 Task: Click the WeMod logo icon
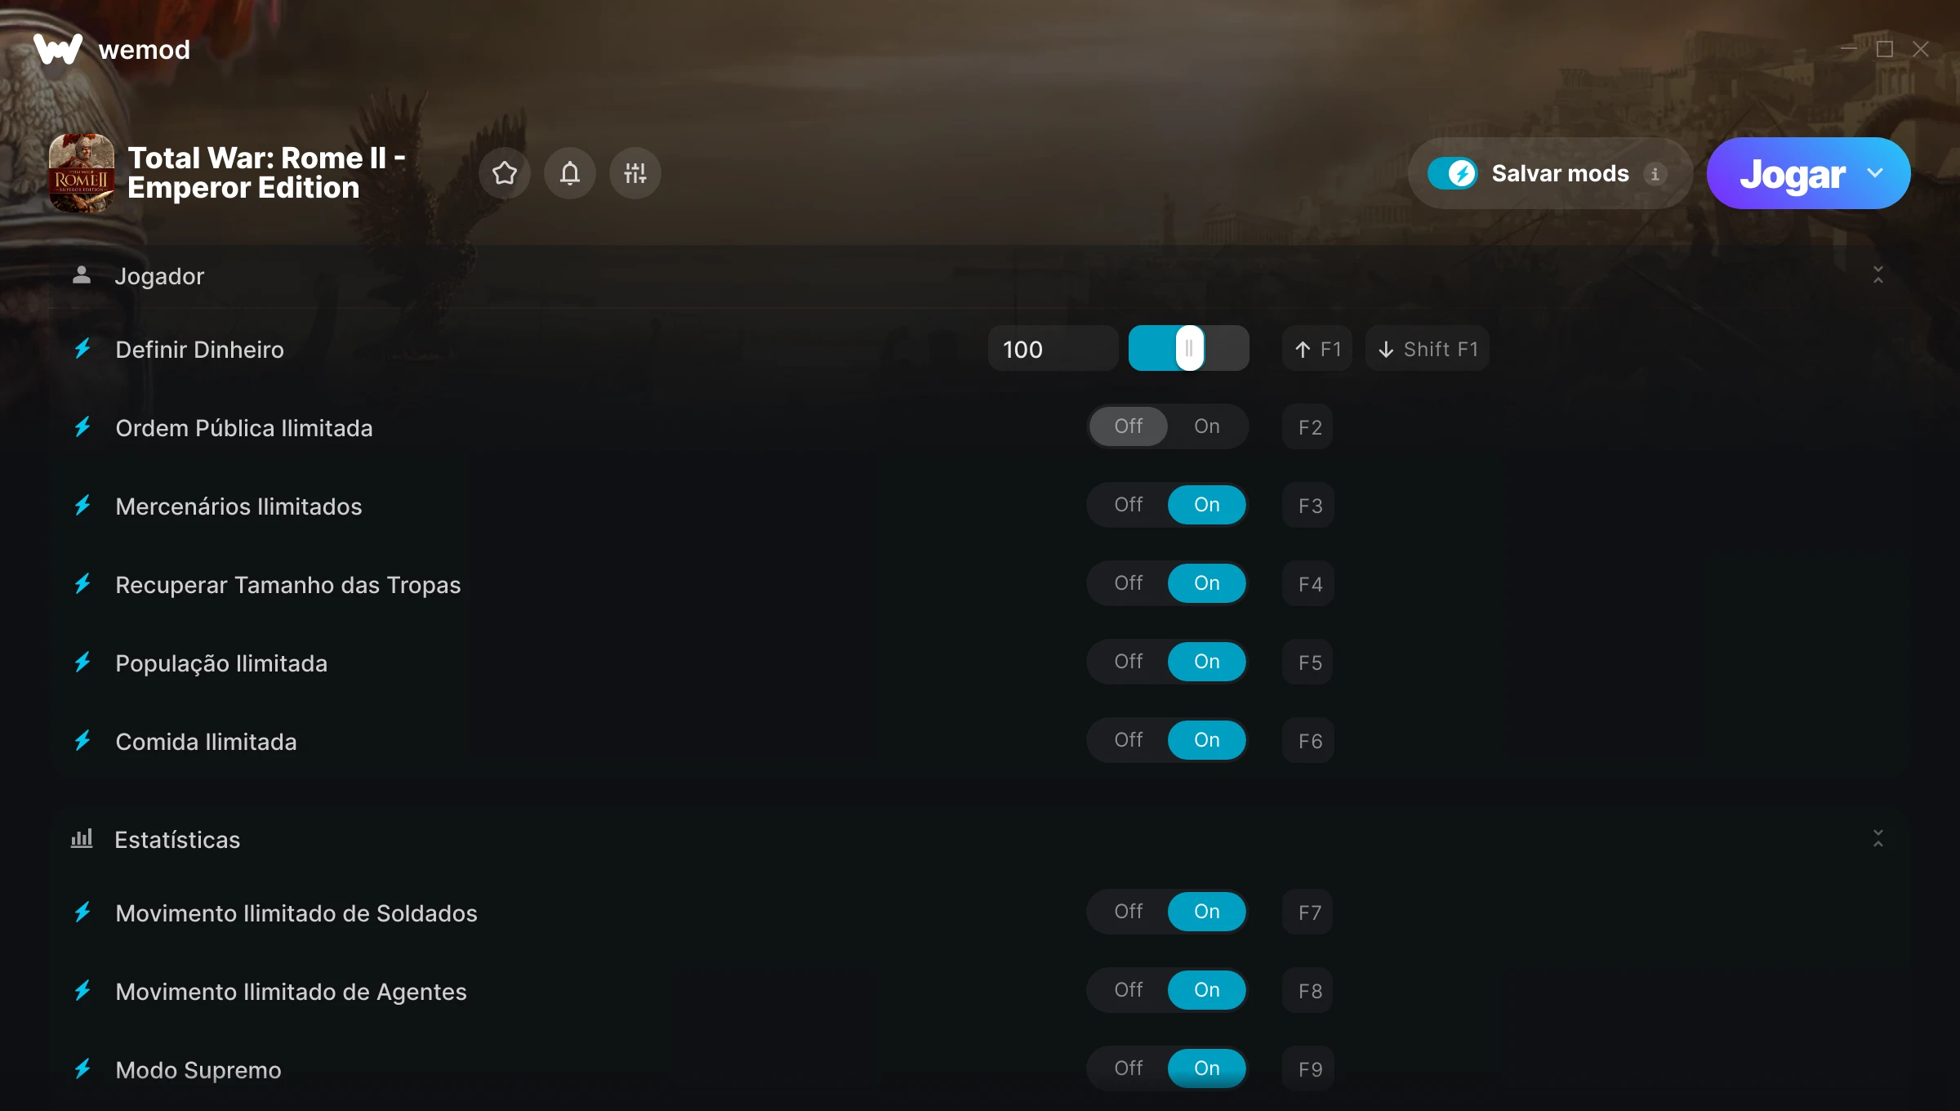(x=58, y=49)
